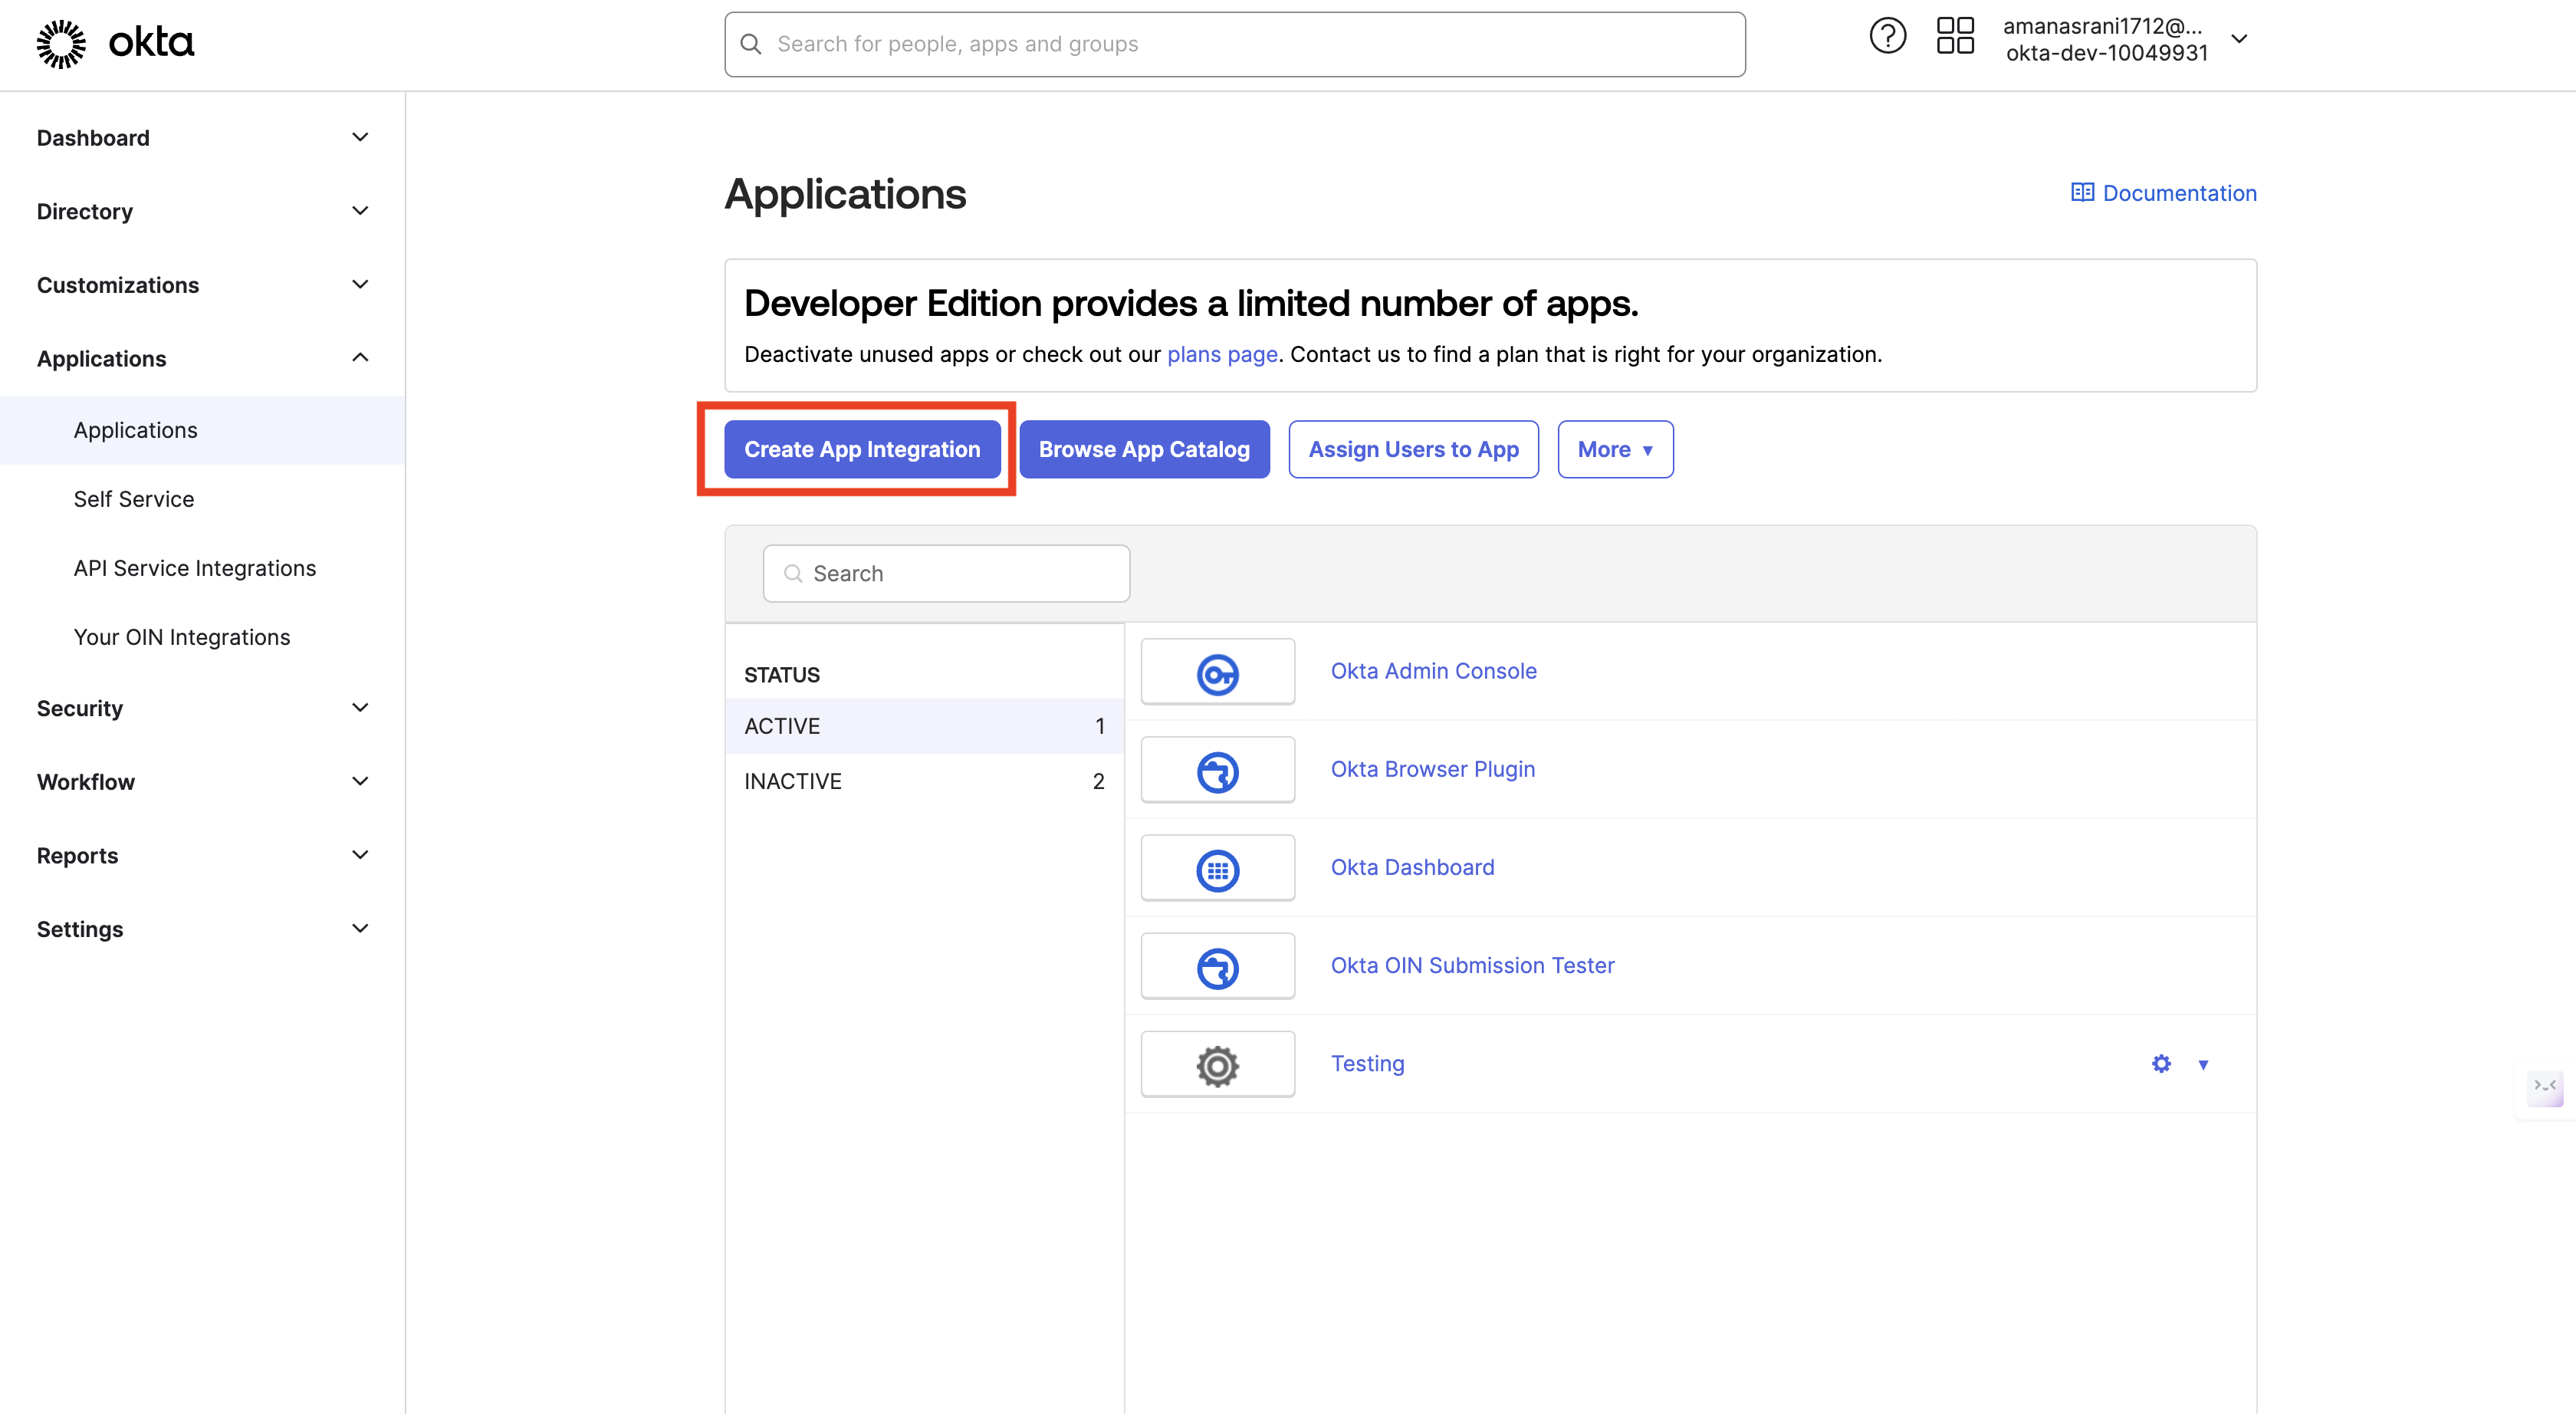Focus the top people and apps search field
This screenshot has width=2576, height=1414.
pyautogui.click(x=1235, y=44)
